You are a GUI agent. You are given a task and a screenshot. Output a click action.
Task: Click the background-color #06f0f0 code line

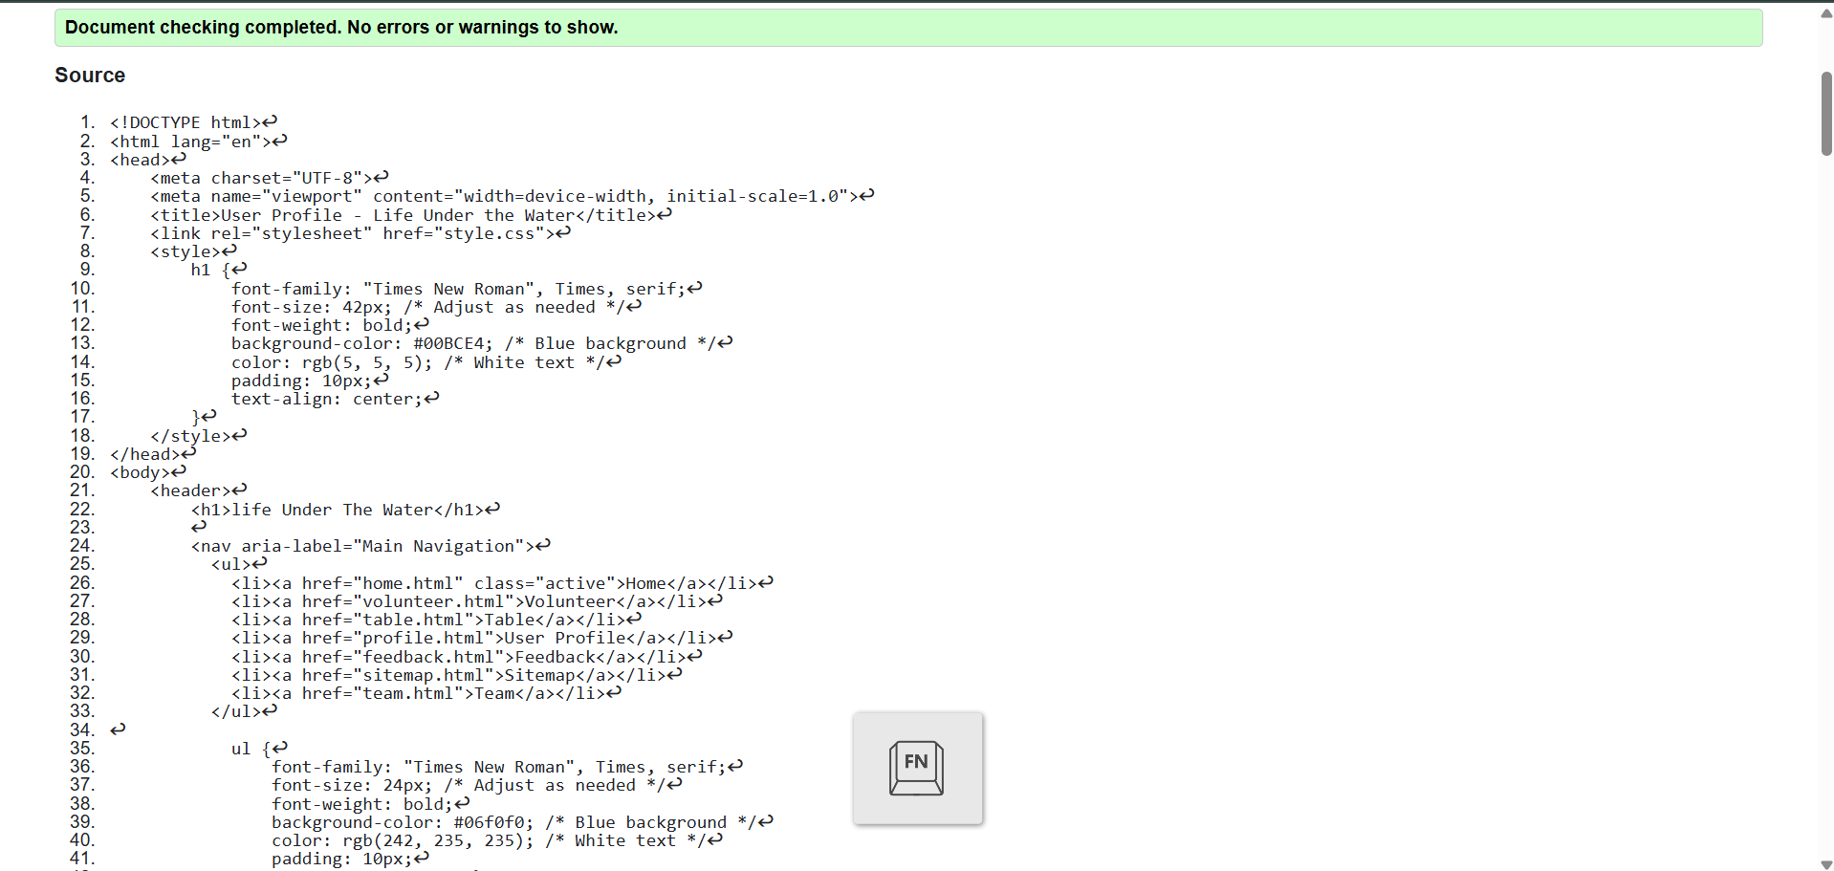tap(513, 822)
